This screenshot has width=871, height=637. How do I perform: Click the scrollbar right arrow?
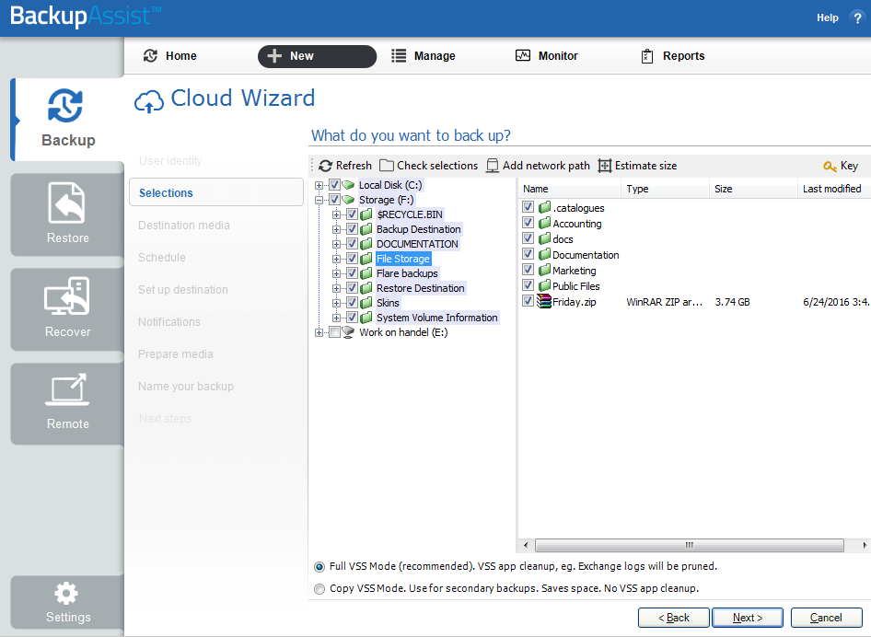865,545
